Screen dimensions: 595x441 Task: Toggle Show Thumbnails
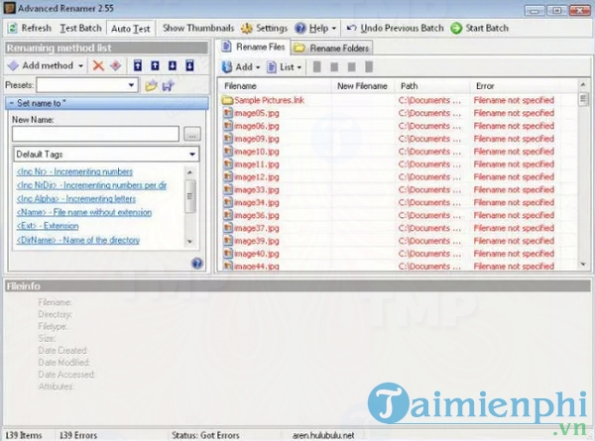(x=198, y=28)
